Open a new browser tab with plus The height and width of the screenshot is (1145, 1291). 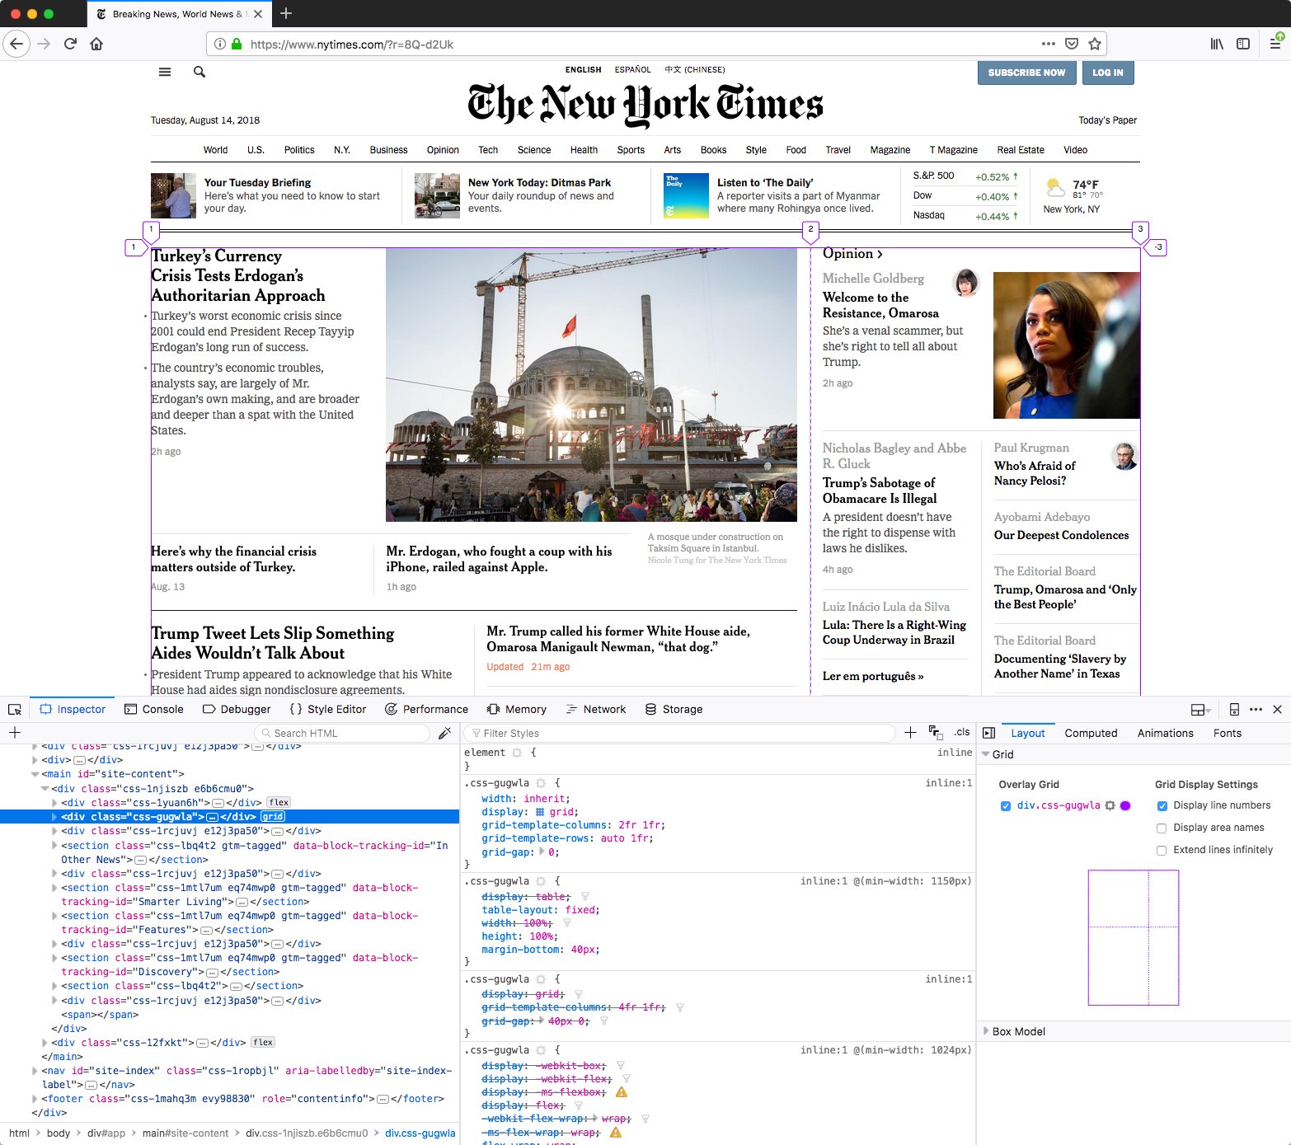coord(286,13)
